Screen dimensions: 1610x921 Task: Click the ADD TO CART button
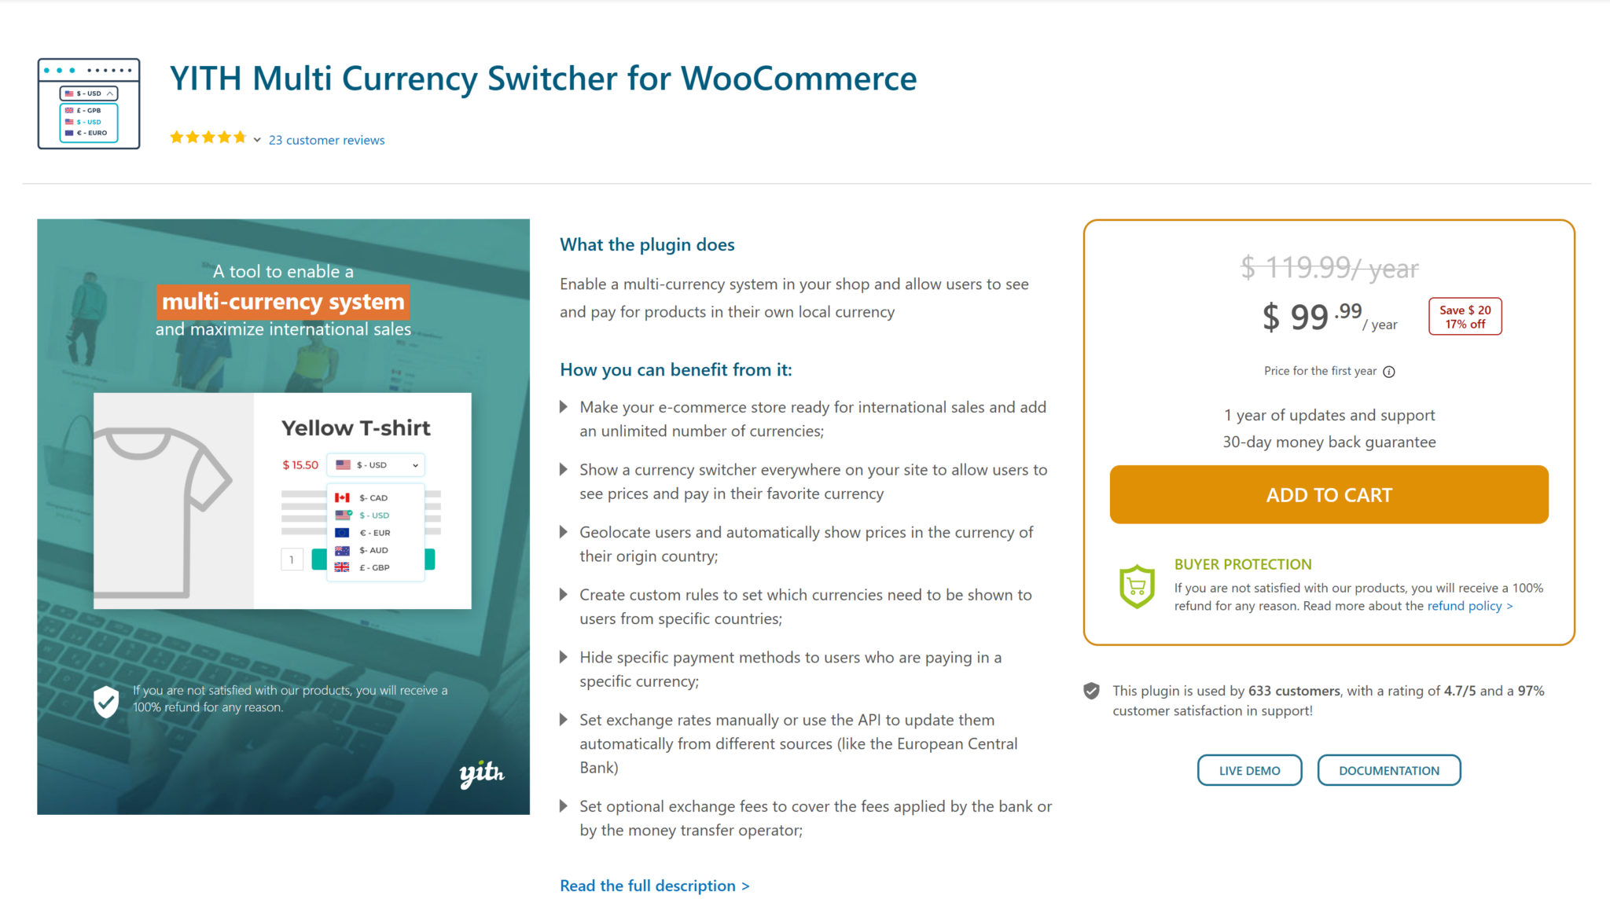[x=1329, y=494]
